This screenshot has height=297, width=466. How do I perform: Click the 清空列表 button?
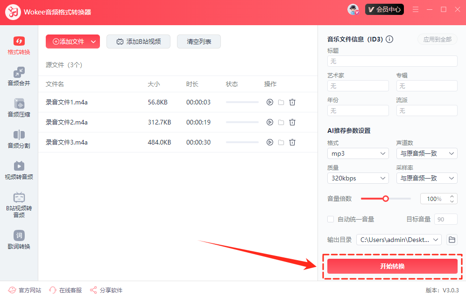click(x=199, y=41)
